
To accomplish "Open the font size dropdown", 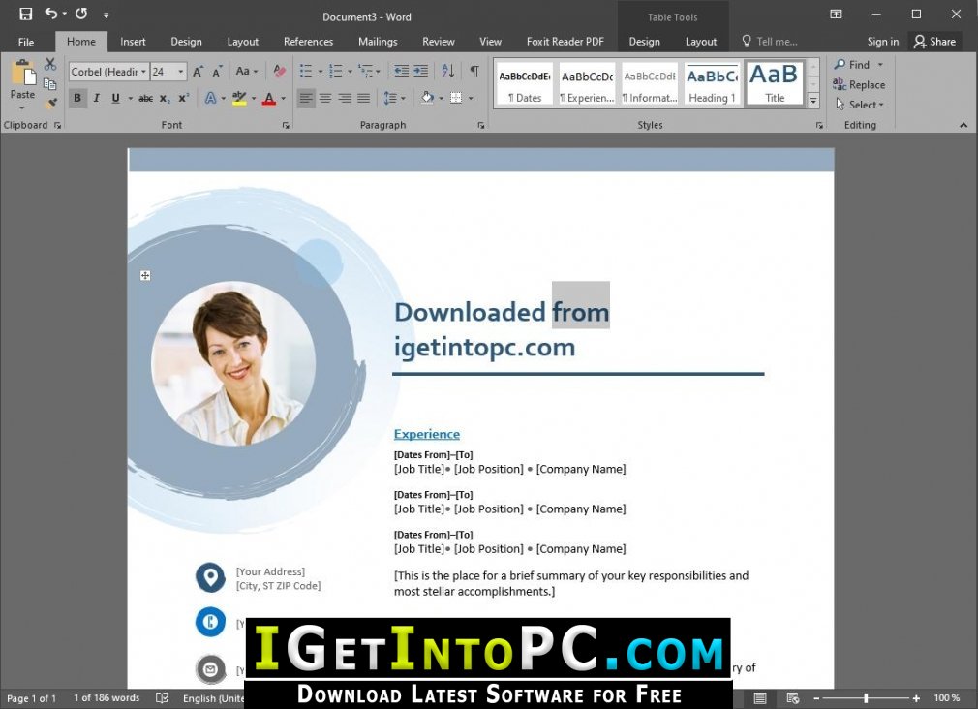I will pyautogui.click(x=181, y=71).
